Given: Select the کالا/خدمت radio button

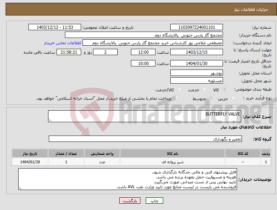Looking at the screenshot, I should click(x=179, y=89).
